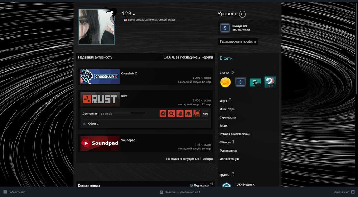
Task: Open the years of service badge under Значки
Action: [240, 82]
